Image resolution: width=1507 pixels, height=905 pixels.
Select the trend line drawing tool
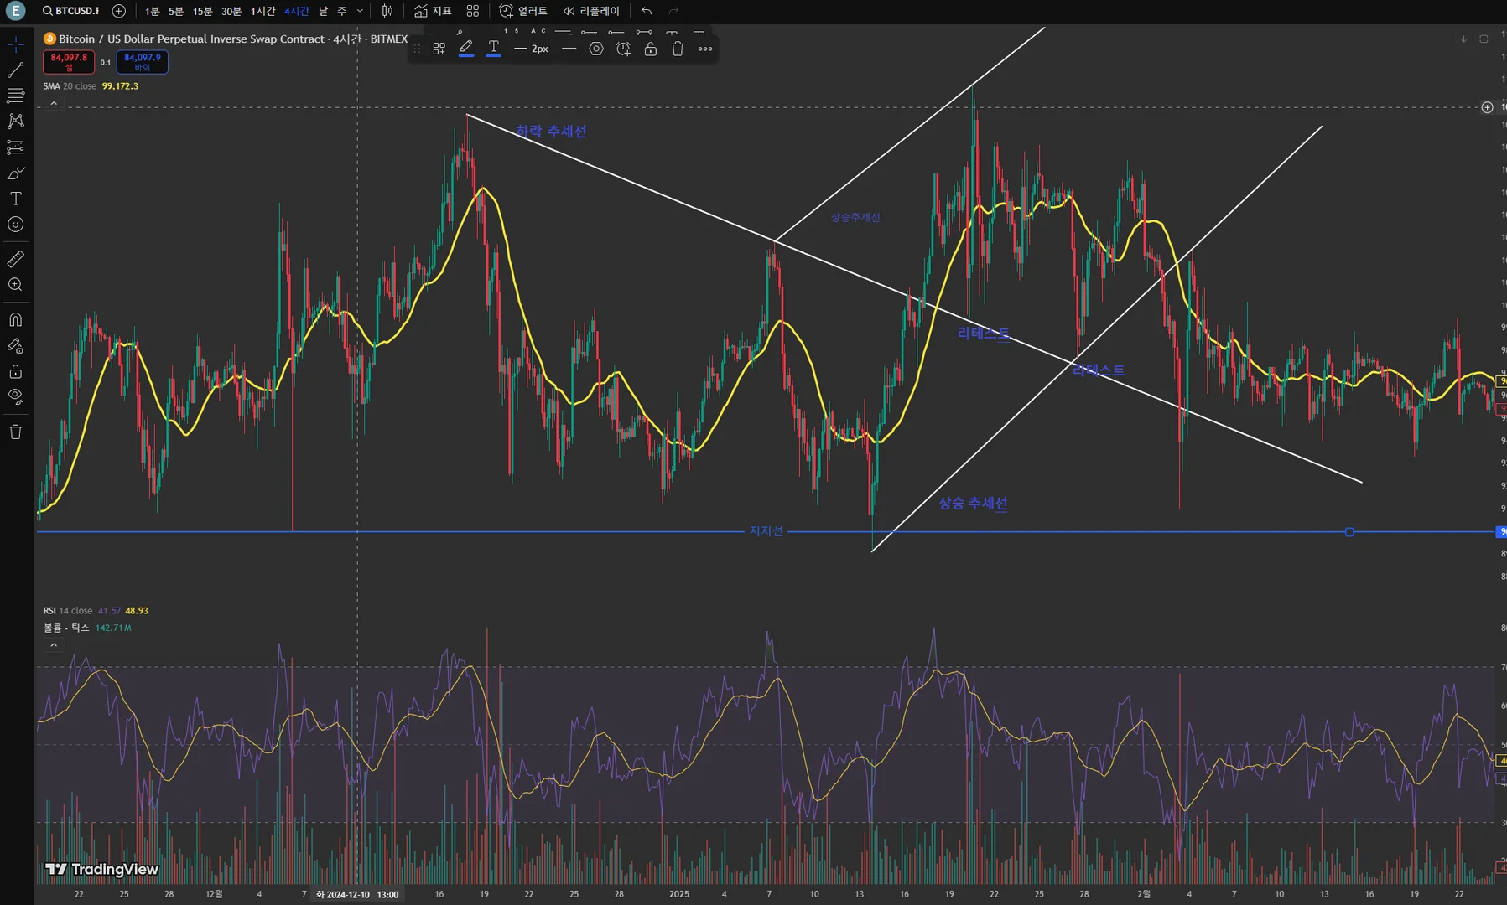(15, 70)
